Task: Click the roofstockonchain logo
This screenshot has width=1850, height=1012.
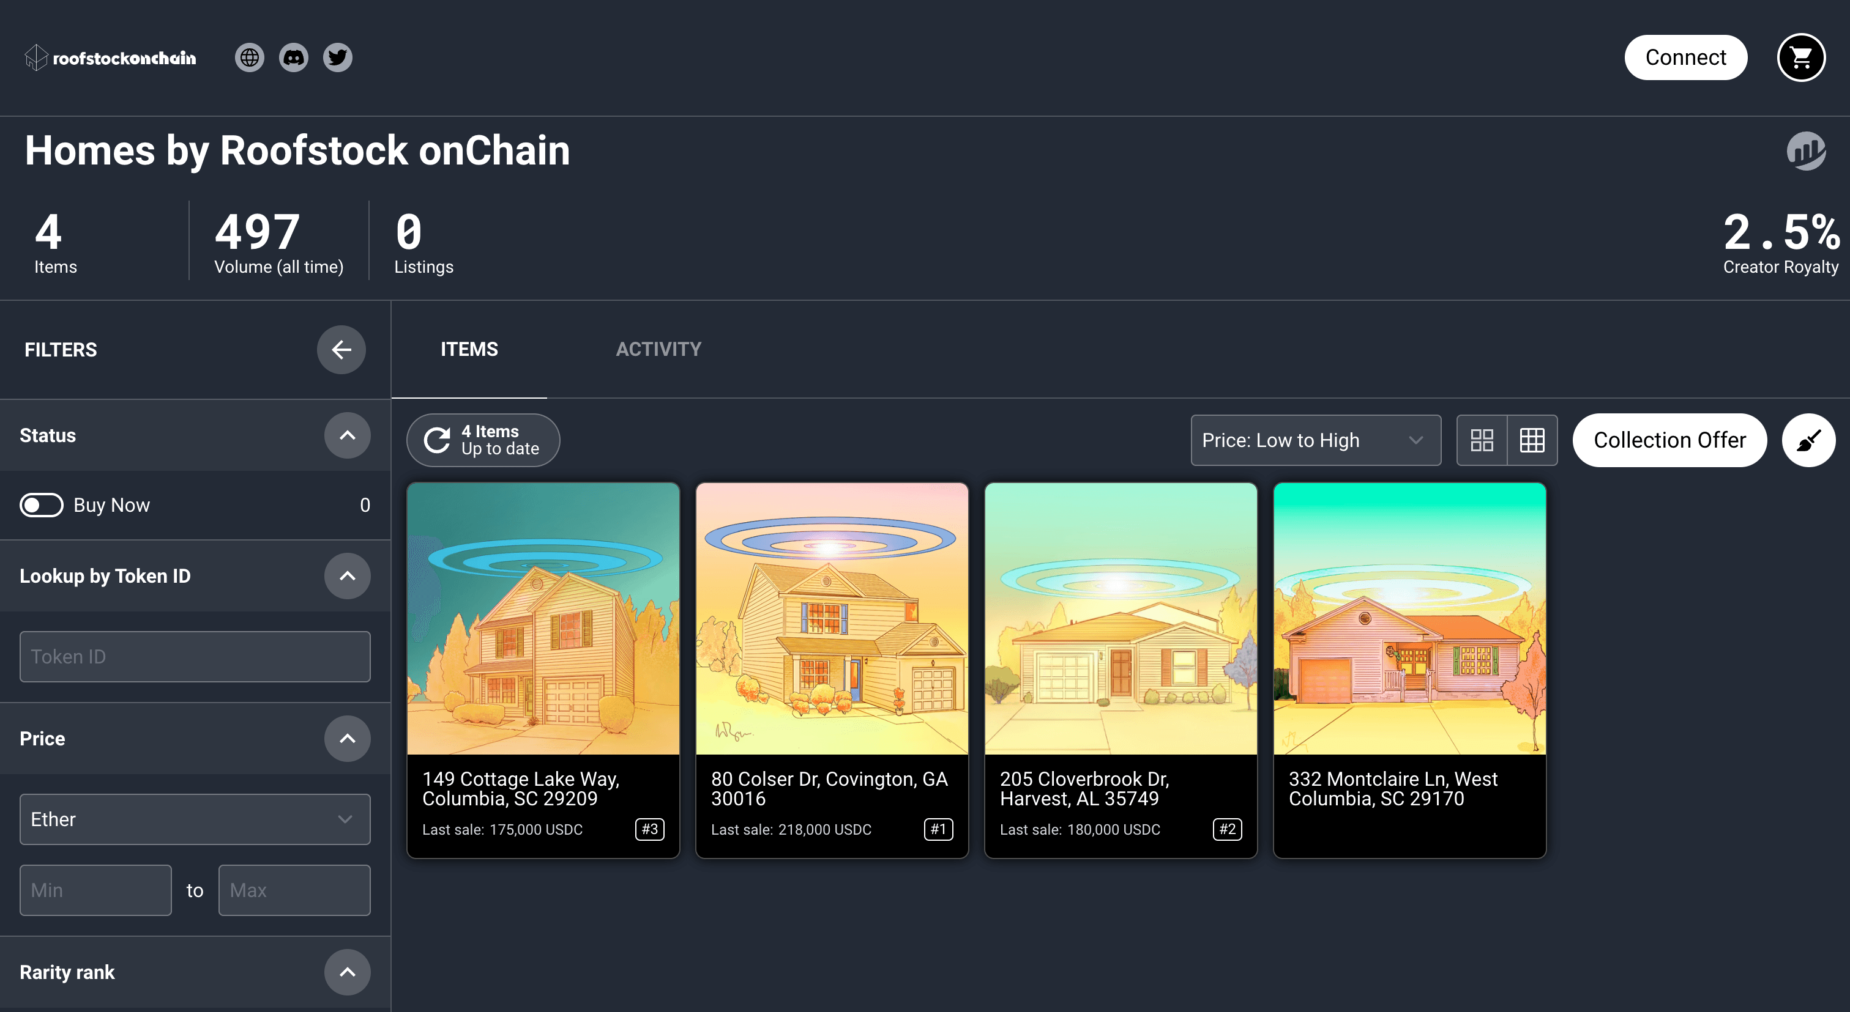Action: click(x=110, y=57)
